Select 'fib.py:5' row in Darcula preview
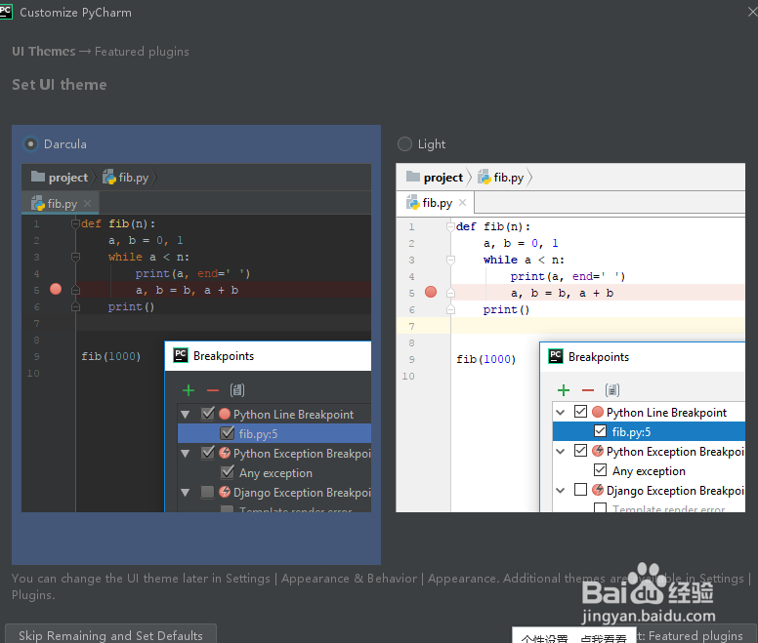 pos(274,433)
